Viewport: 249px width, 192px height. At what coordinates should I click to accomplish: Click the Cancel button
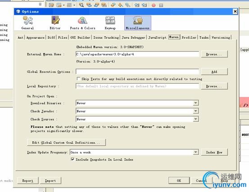point(201,180)
